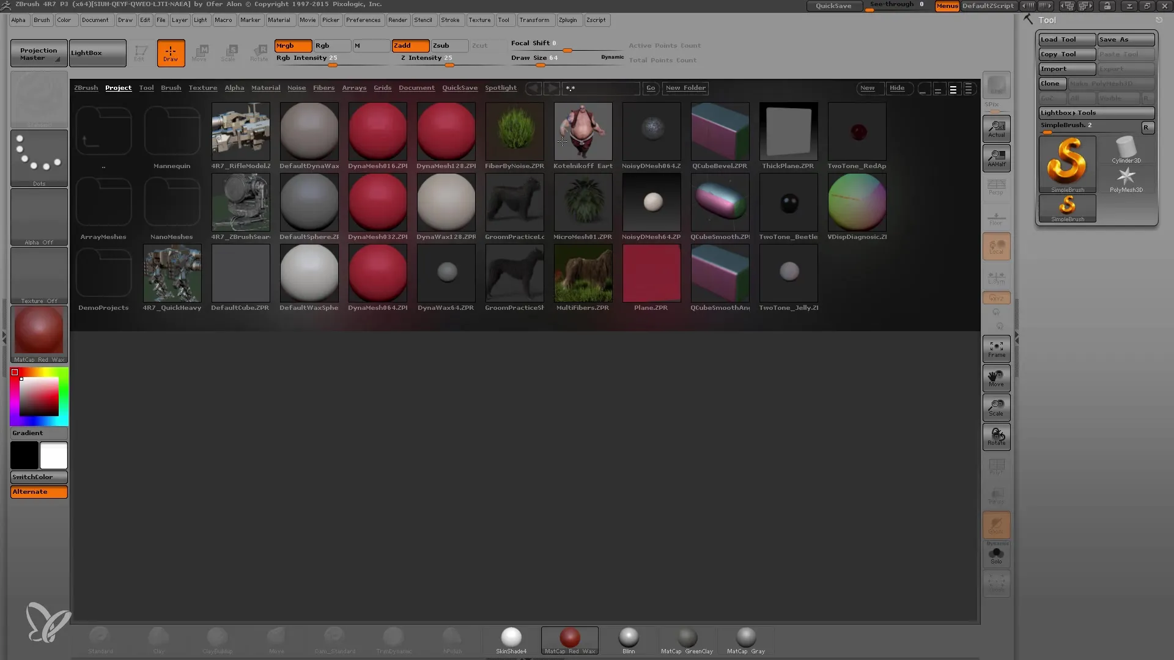Select the SkinShade4 material

pos(511,640)
